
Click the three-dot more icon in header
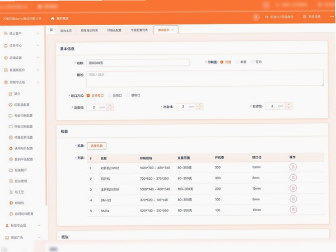point(332,16)
